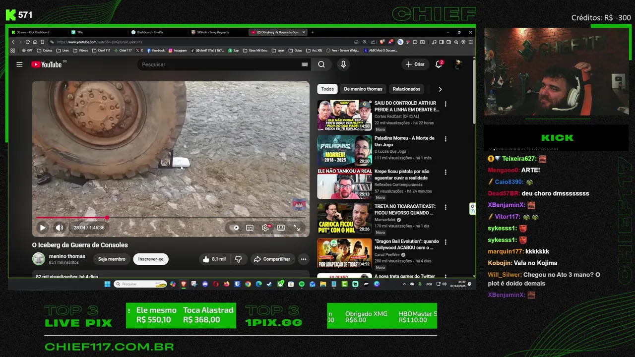The width and height of the screenshot is (635, 357).
Task: Start voice search with the microphone icon
Action: pos(343,64)
